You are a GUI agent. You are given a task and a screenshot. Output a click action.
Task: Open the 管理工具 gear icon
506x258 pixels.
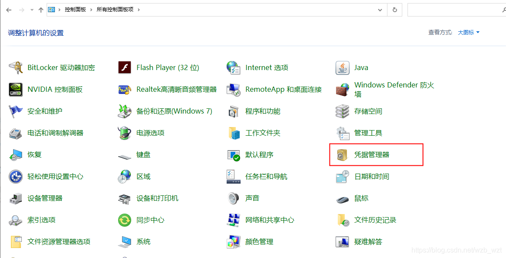[x=343, y=133]
